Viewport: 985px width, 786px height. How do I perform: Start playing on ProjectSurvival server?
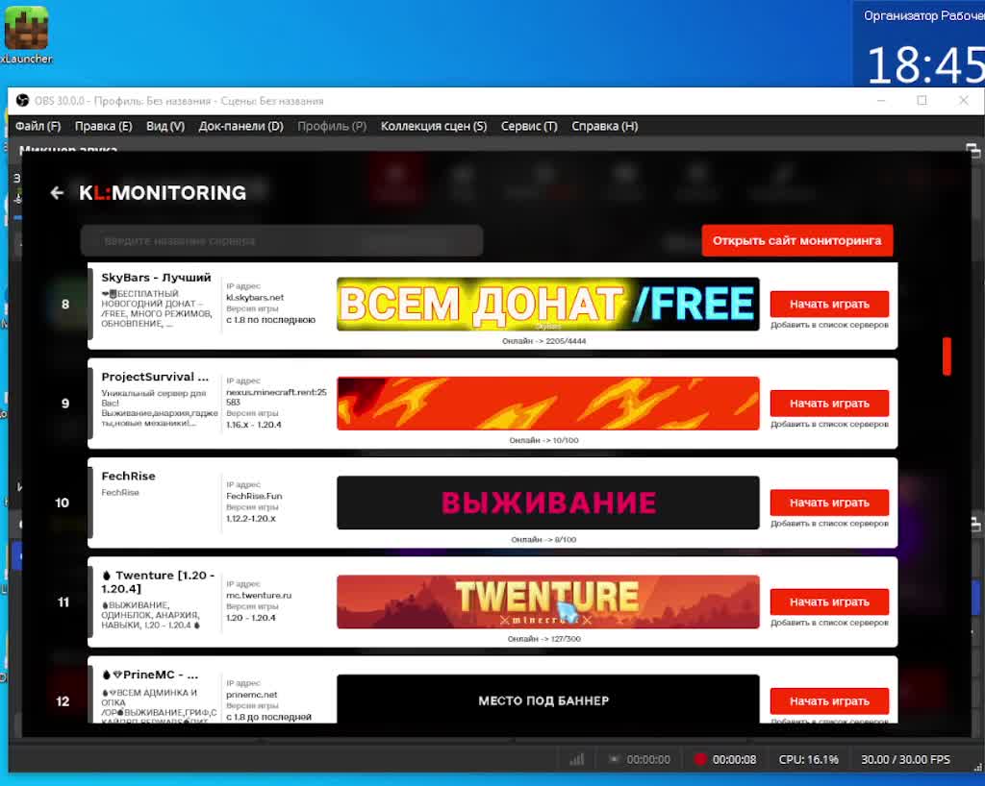[x=829, y=404]
